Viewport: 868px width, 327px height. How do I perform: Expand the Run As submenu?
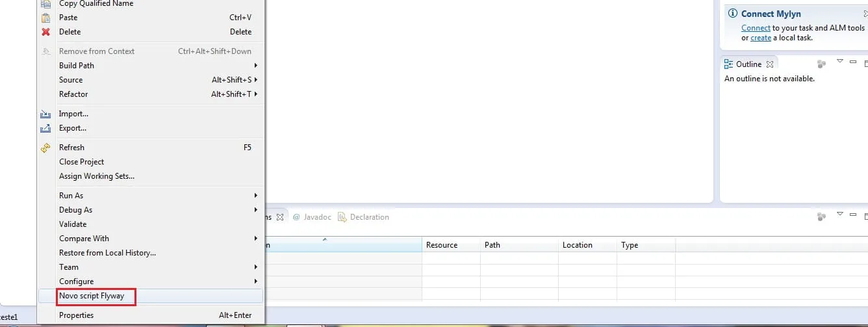150,196
